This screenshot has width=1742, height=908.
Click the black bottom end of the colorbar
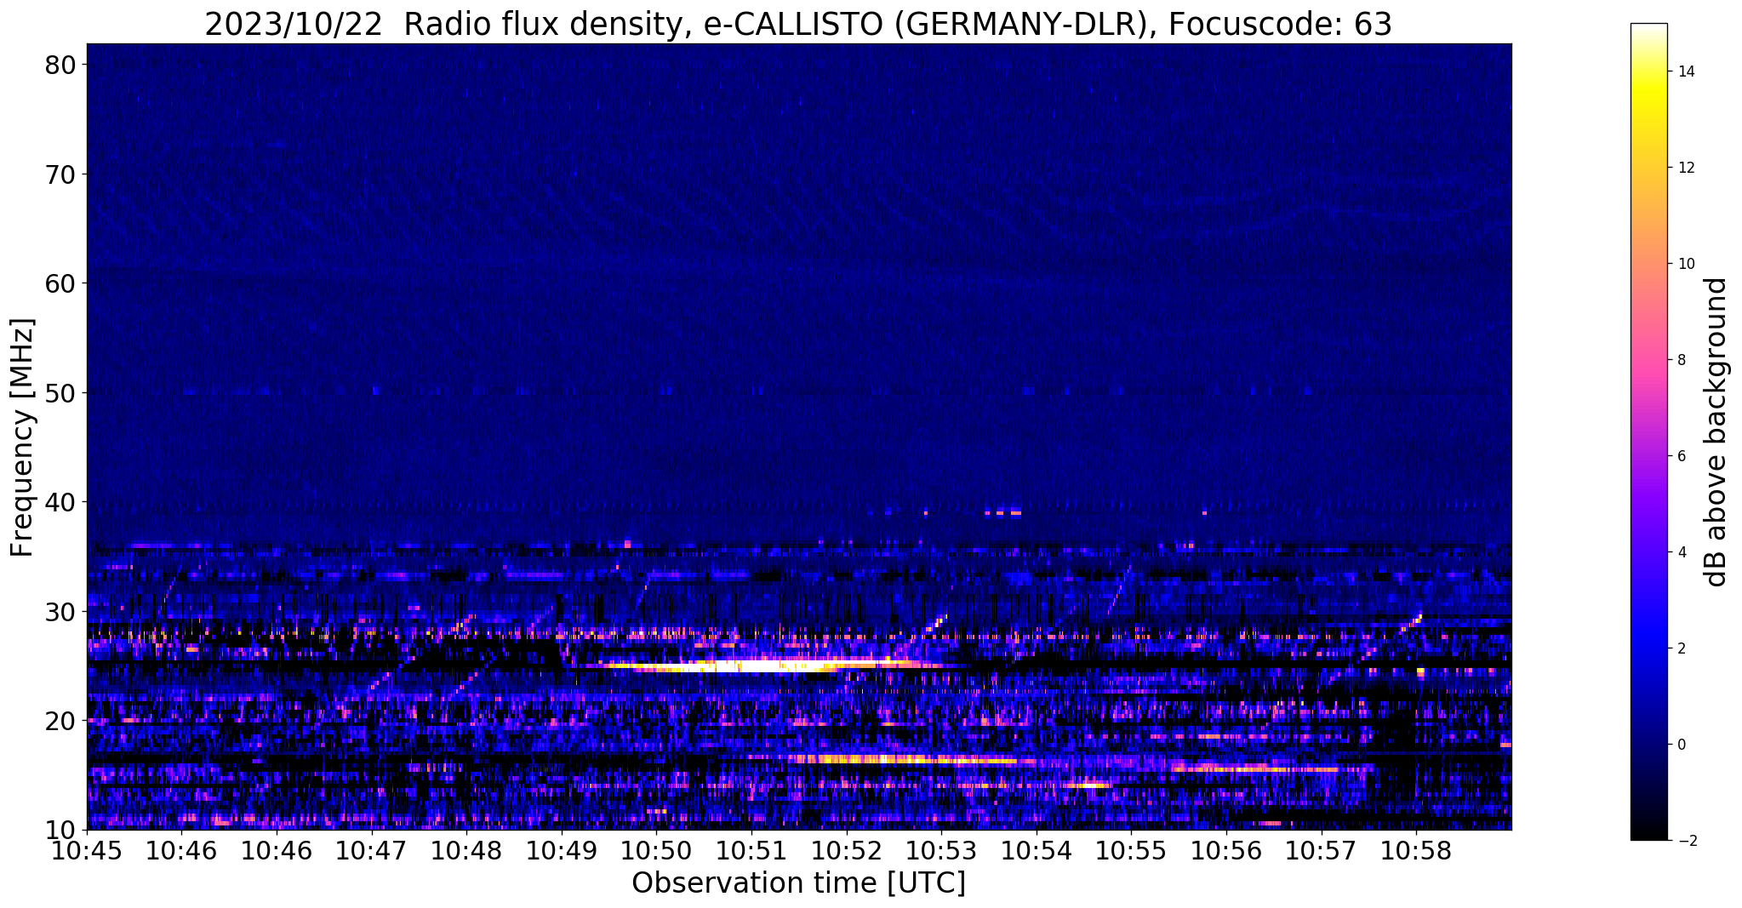1648,834
